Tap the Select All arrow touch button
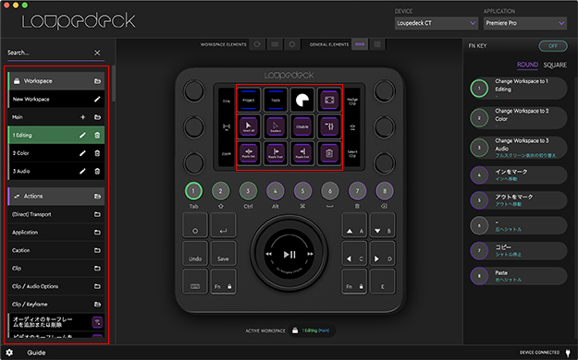The image size is (578, 360). click(x=249, y=126)
